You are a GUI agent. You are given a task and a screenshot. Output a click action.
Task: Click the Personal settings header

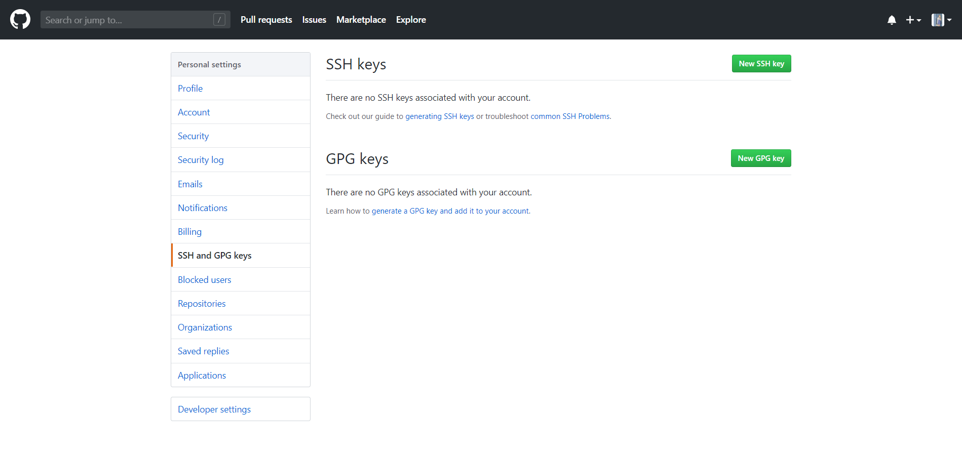(241, 64)
